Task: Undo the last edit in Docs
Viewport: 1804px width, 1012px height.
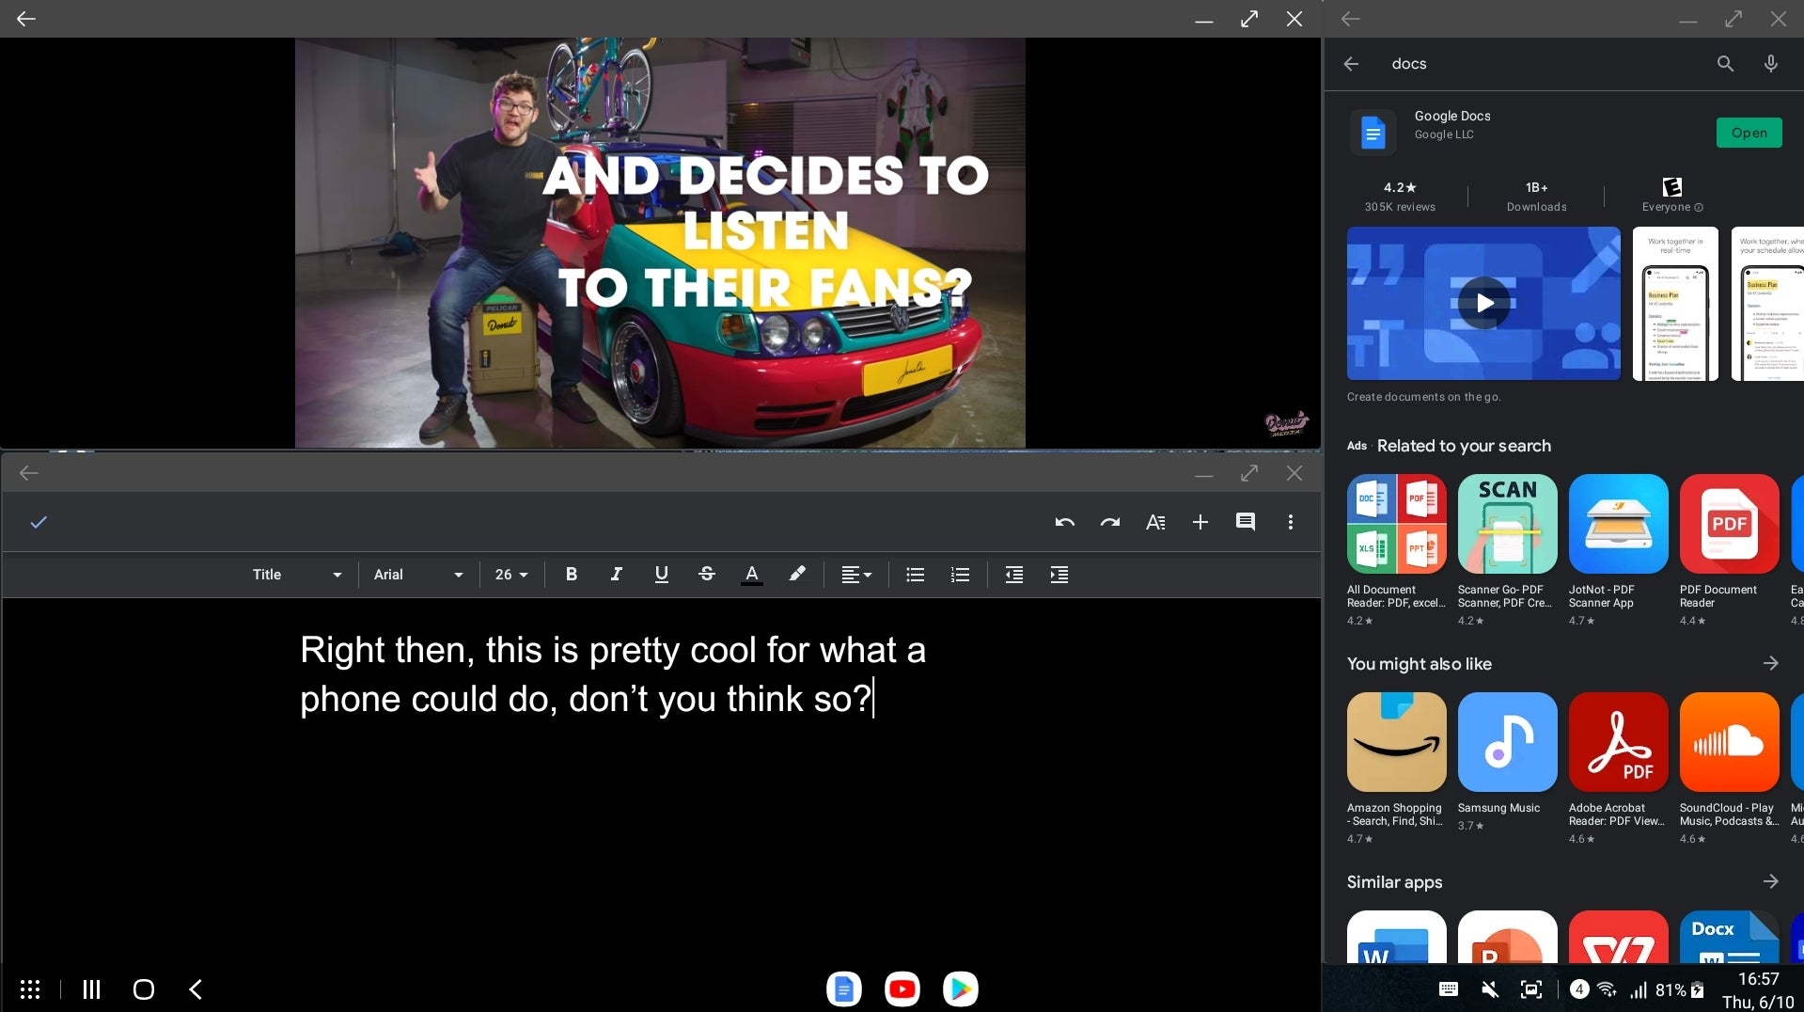Action: click(1064, 522)
